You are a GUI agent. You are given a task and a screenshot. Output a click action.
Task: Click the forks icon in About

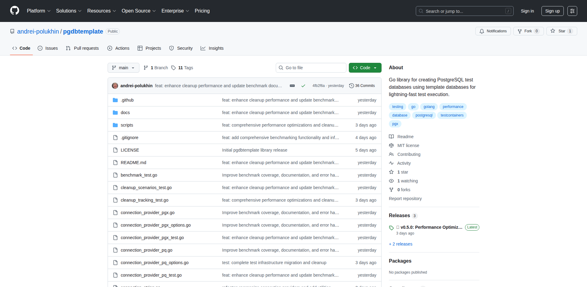click(391, 190)
